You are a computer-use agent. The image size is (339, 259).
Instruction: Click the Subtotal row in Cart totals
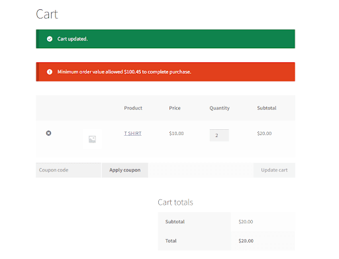pos(226,222)
